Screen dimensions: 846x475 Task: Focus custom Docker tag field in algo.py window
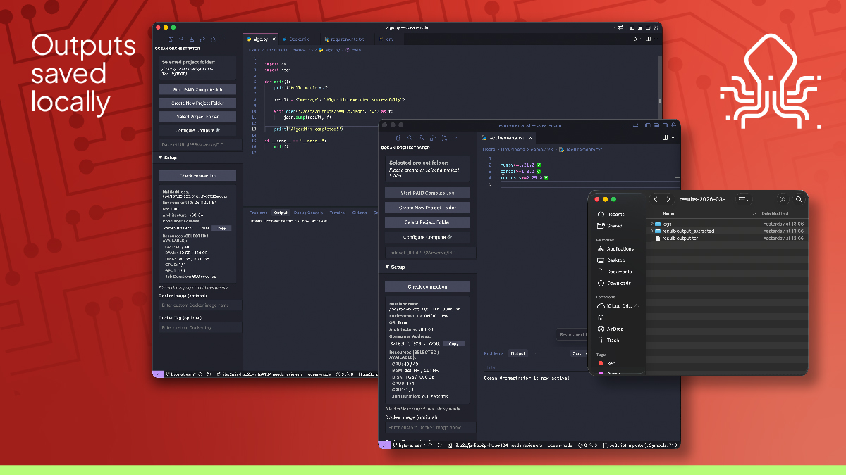pyautogui.click(x=200, y=328)
